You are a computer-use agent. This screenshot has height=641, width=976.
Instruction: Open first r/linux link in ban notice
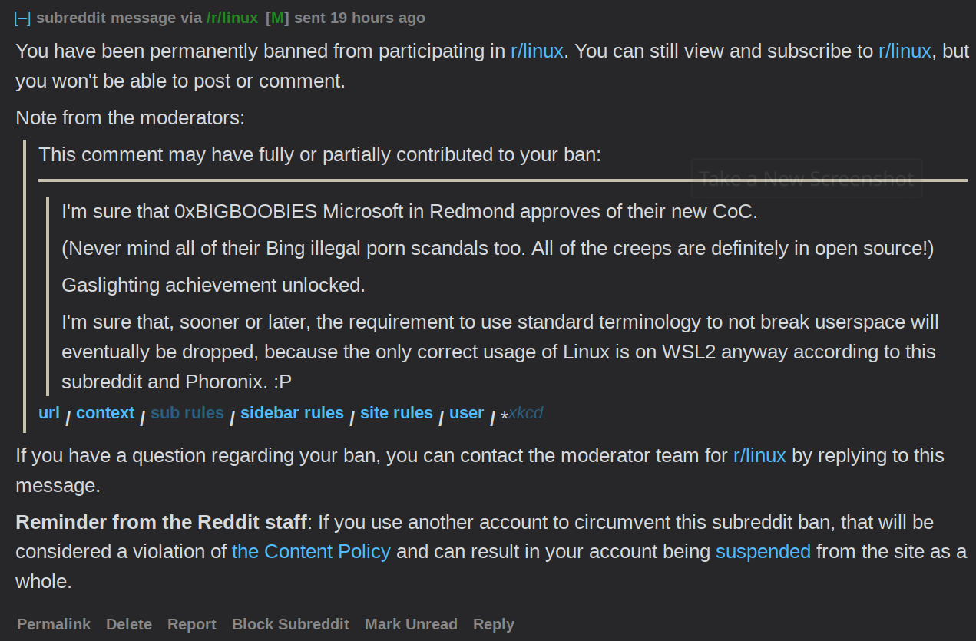(537, 51)
